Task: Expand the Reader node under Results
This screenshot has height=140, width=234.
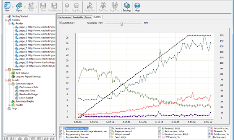Action: pos(9,105)
